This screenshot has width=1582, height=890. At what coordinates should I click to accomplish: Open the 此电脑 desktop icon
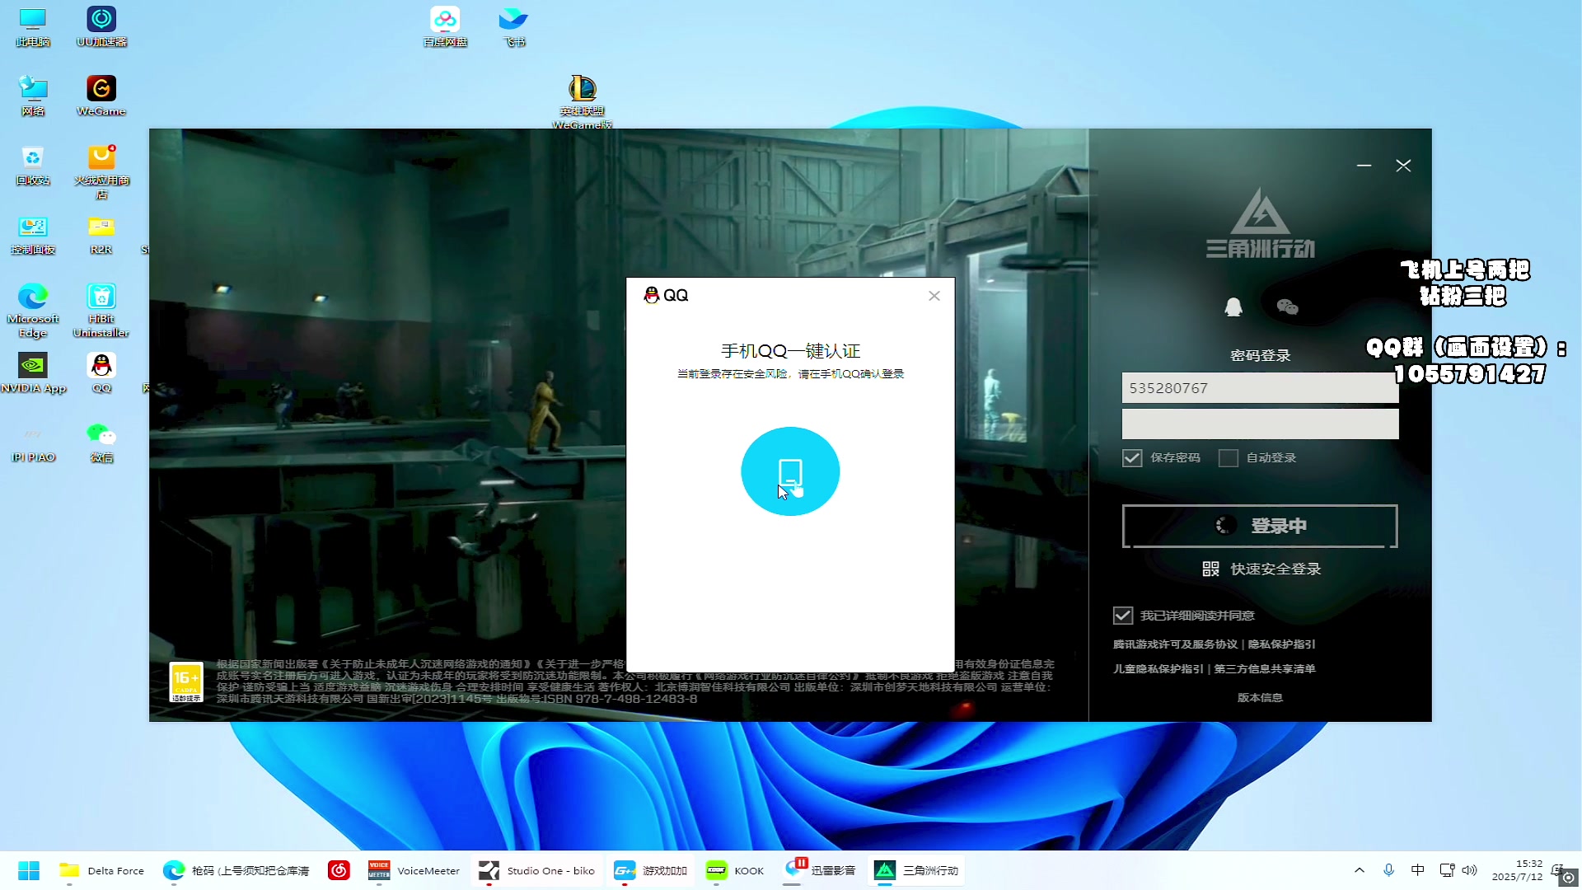(33, 26)
